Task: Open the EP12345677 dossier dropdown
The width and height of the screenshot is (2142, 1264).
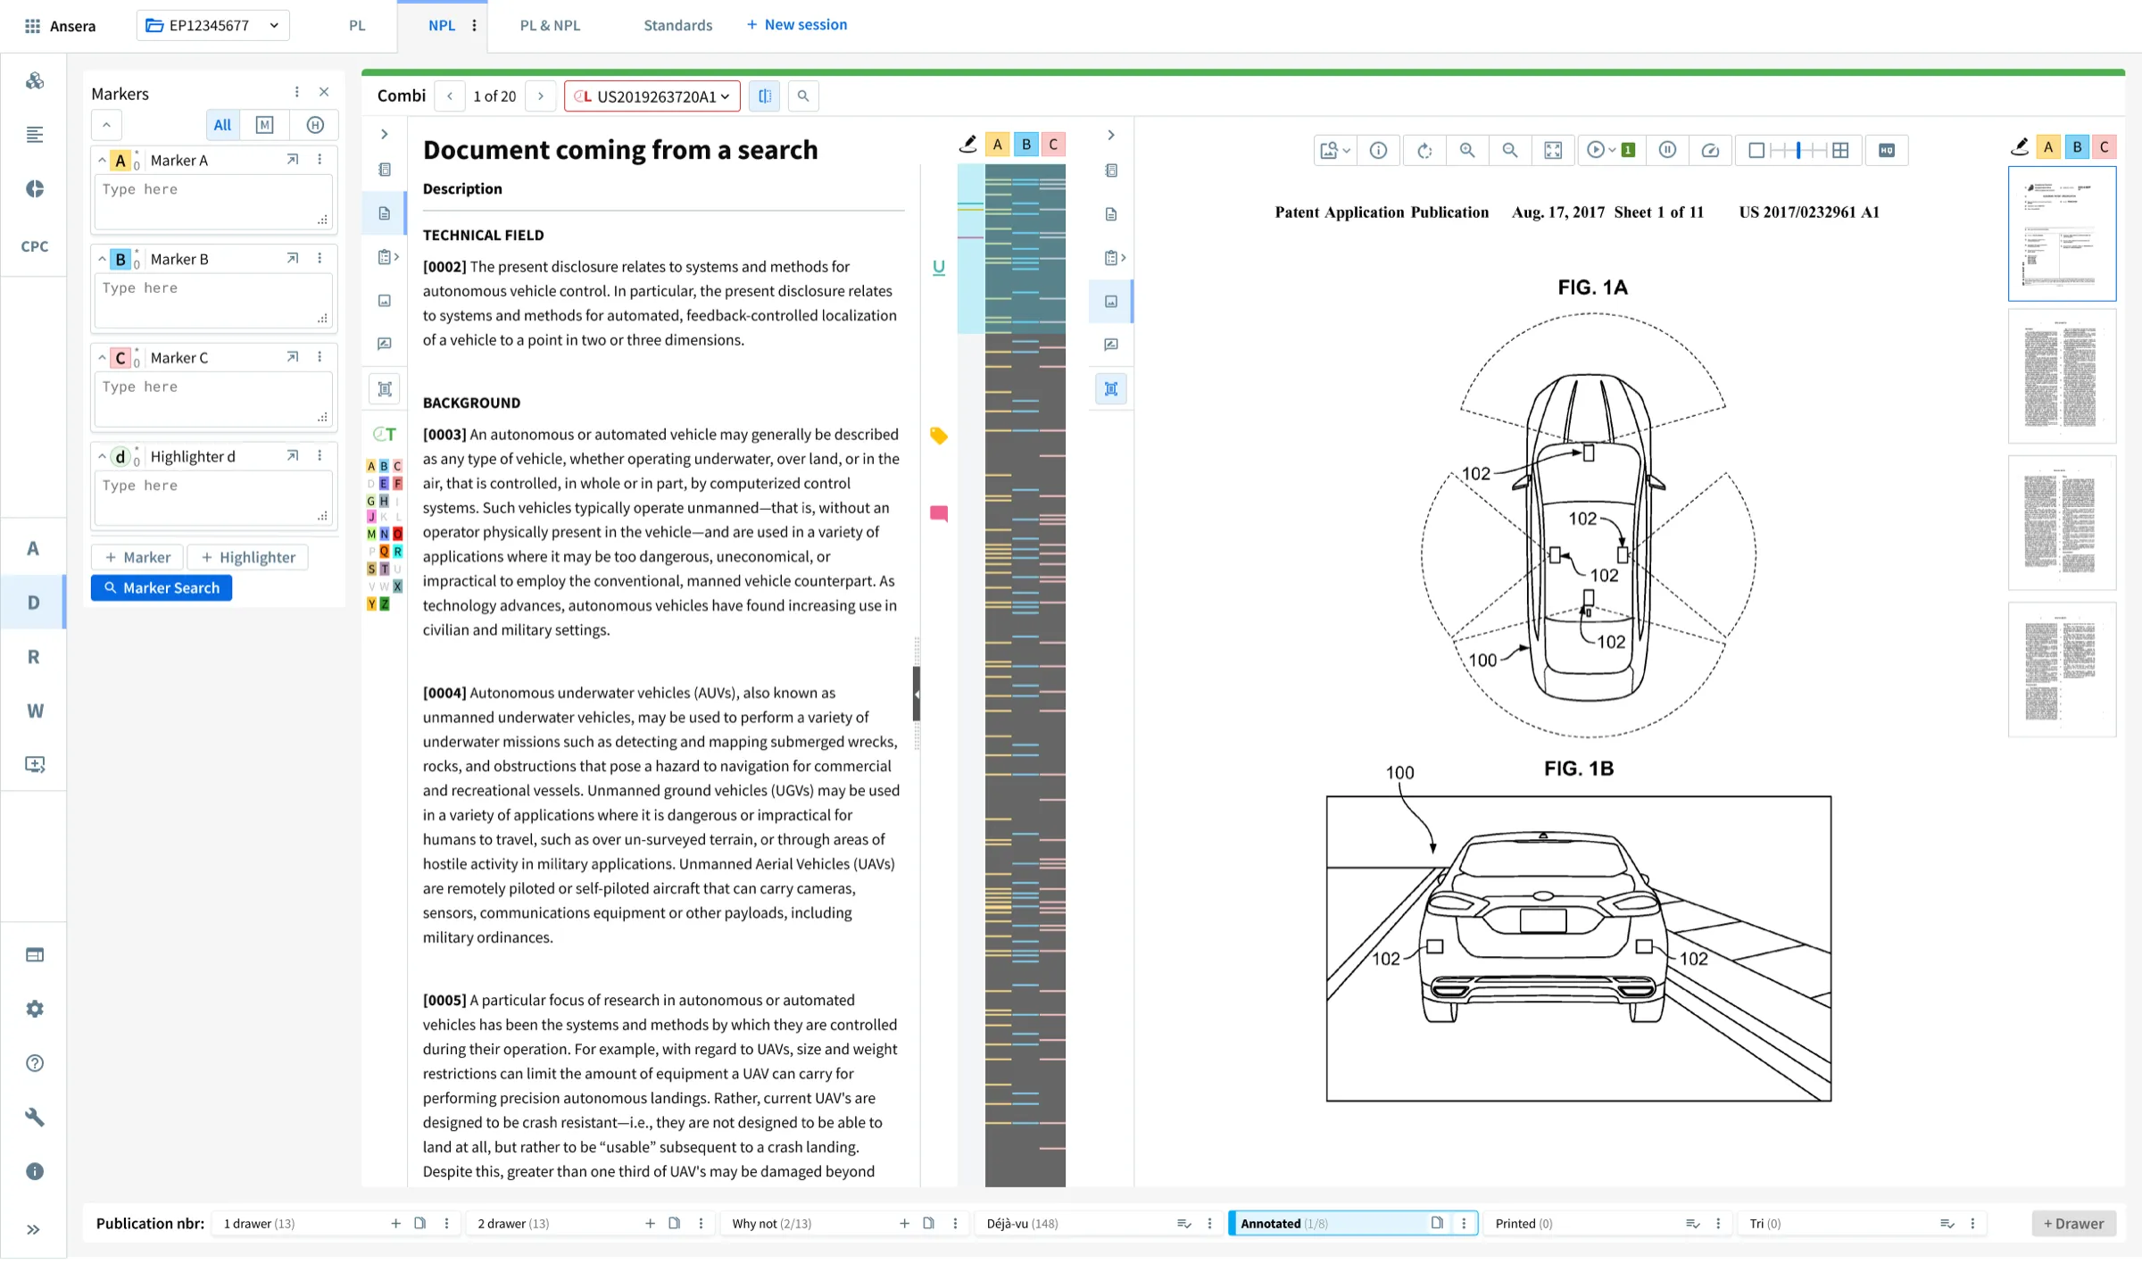Action: pos(212,25)
